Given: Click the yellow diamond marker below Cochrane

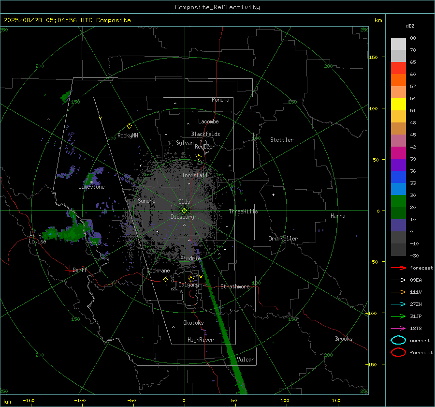Looking at the screenshot, I should pyautogui.click(x=166, y=279).
